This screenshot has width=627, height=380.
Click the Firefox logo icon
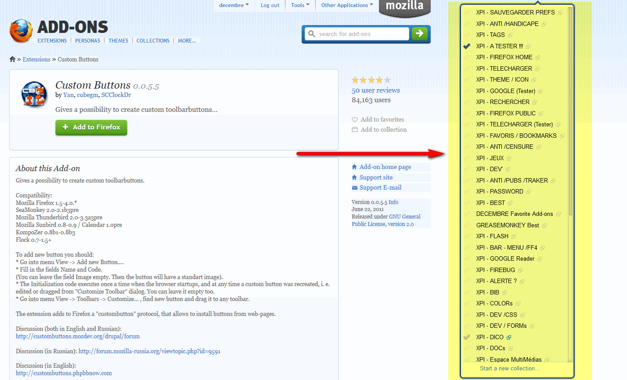coord(21,31)
